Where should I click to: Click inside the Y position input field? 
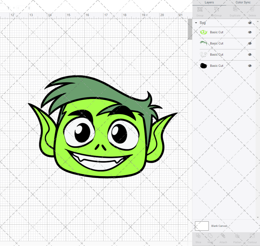pos(22,8)
